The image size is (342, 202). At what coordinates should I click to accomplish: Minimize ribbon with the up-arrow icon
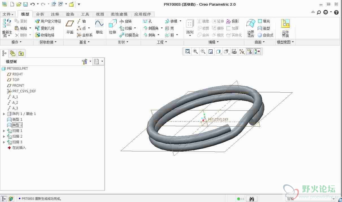tap(313, 12)
